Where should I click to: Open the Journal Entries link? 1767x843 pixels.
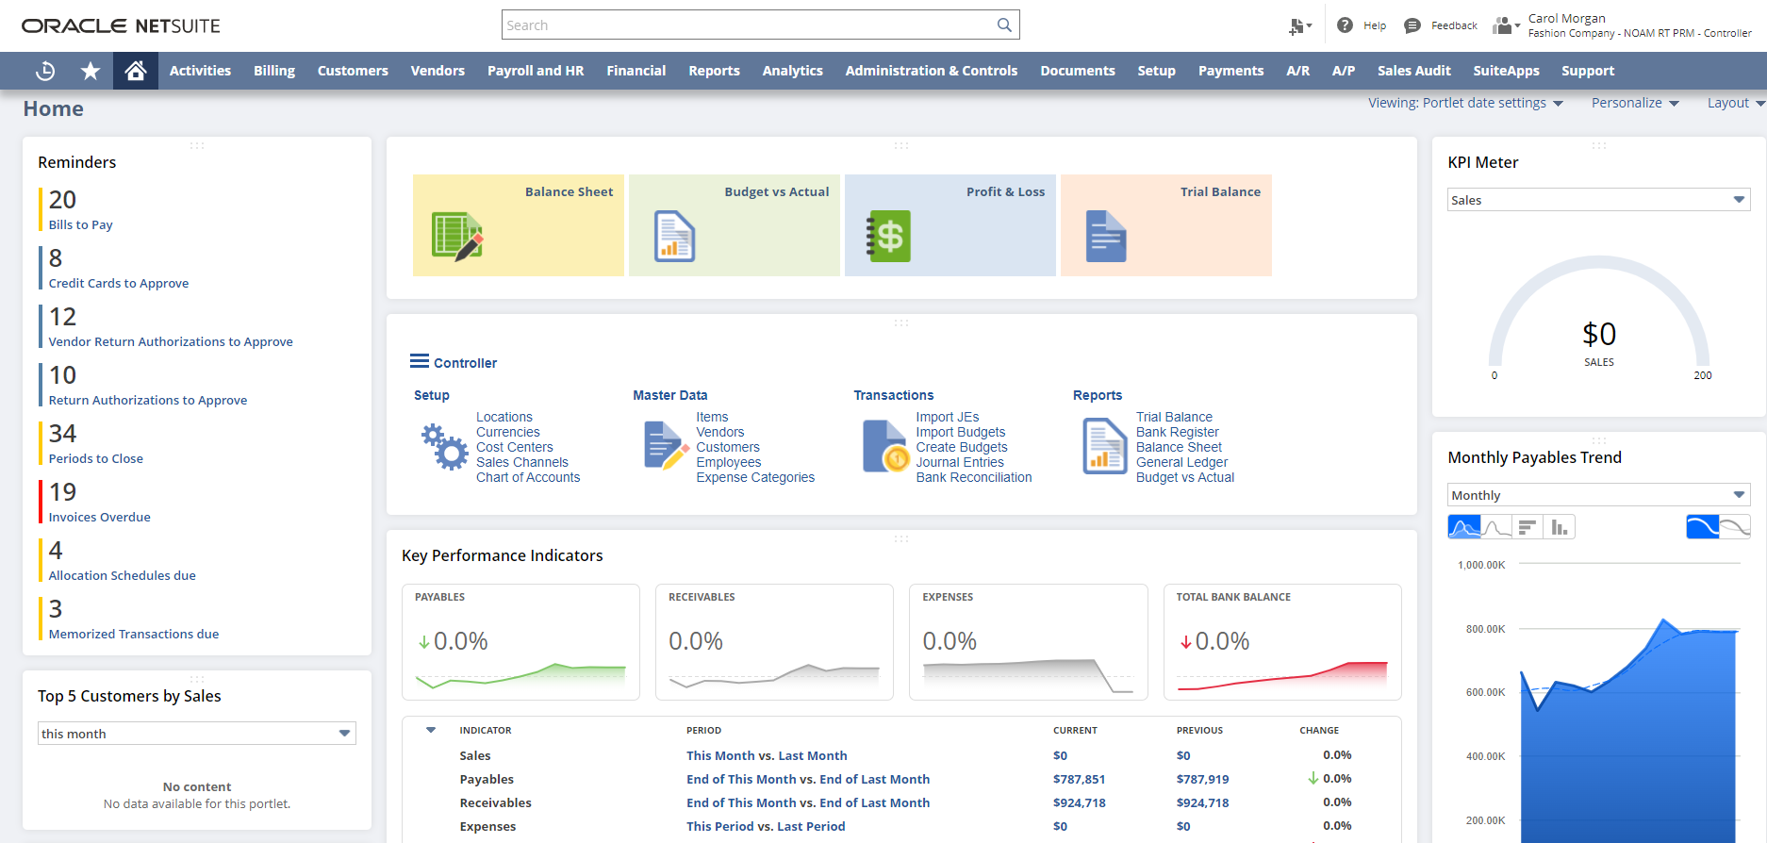pyautogui.click(x=960, y=463)
